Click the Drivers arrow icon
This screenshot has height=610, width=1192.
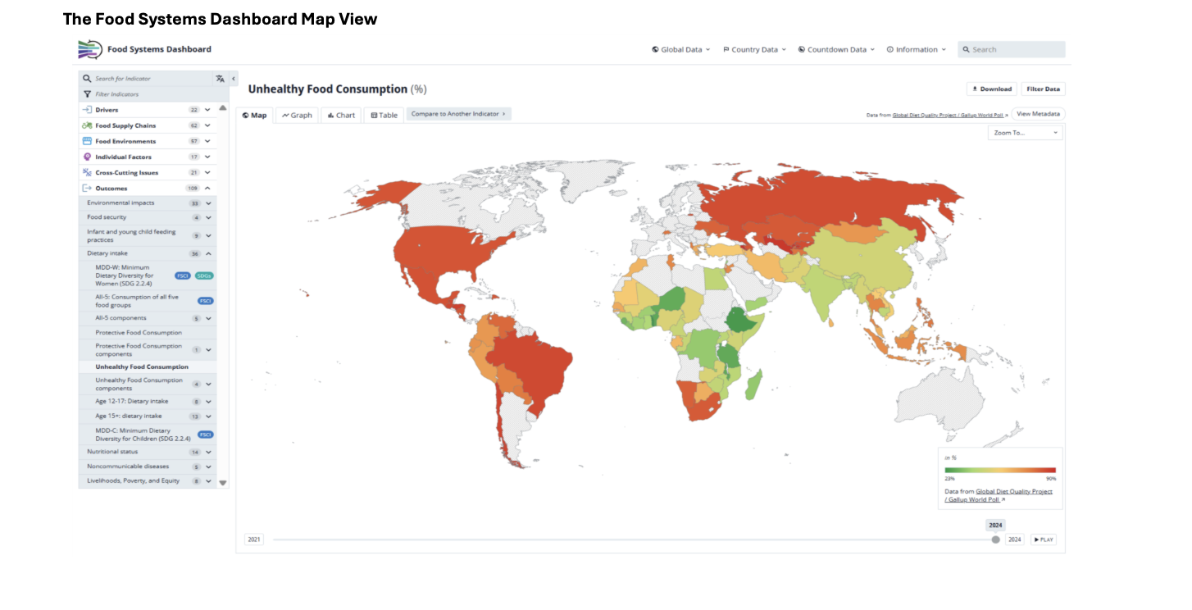(87, 110)
